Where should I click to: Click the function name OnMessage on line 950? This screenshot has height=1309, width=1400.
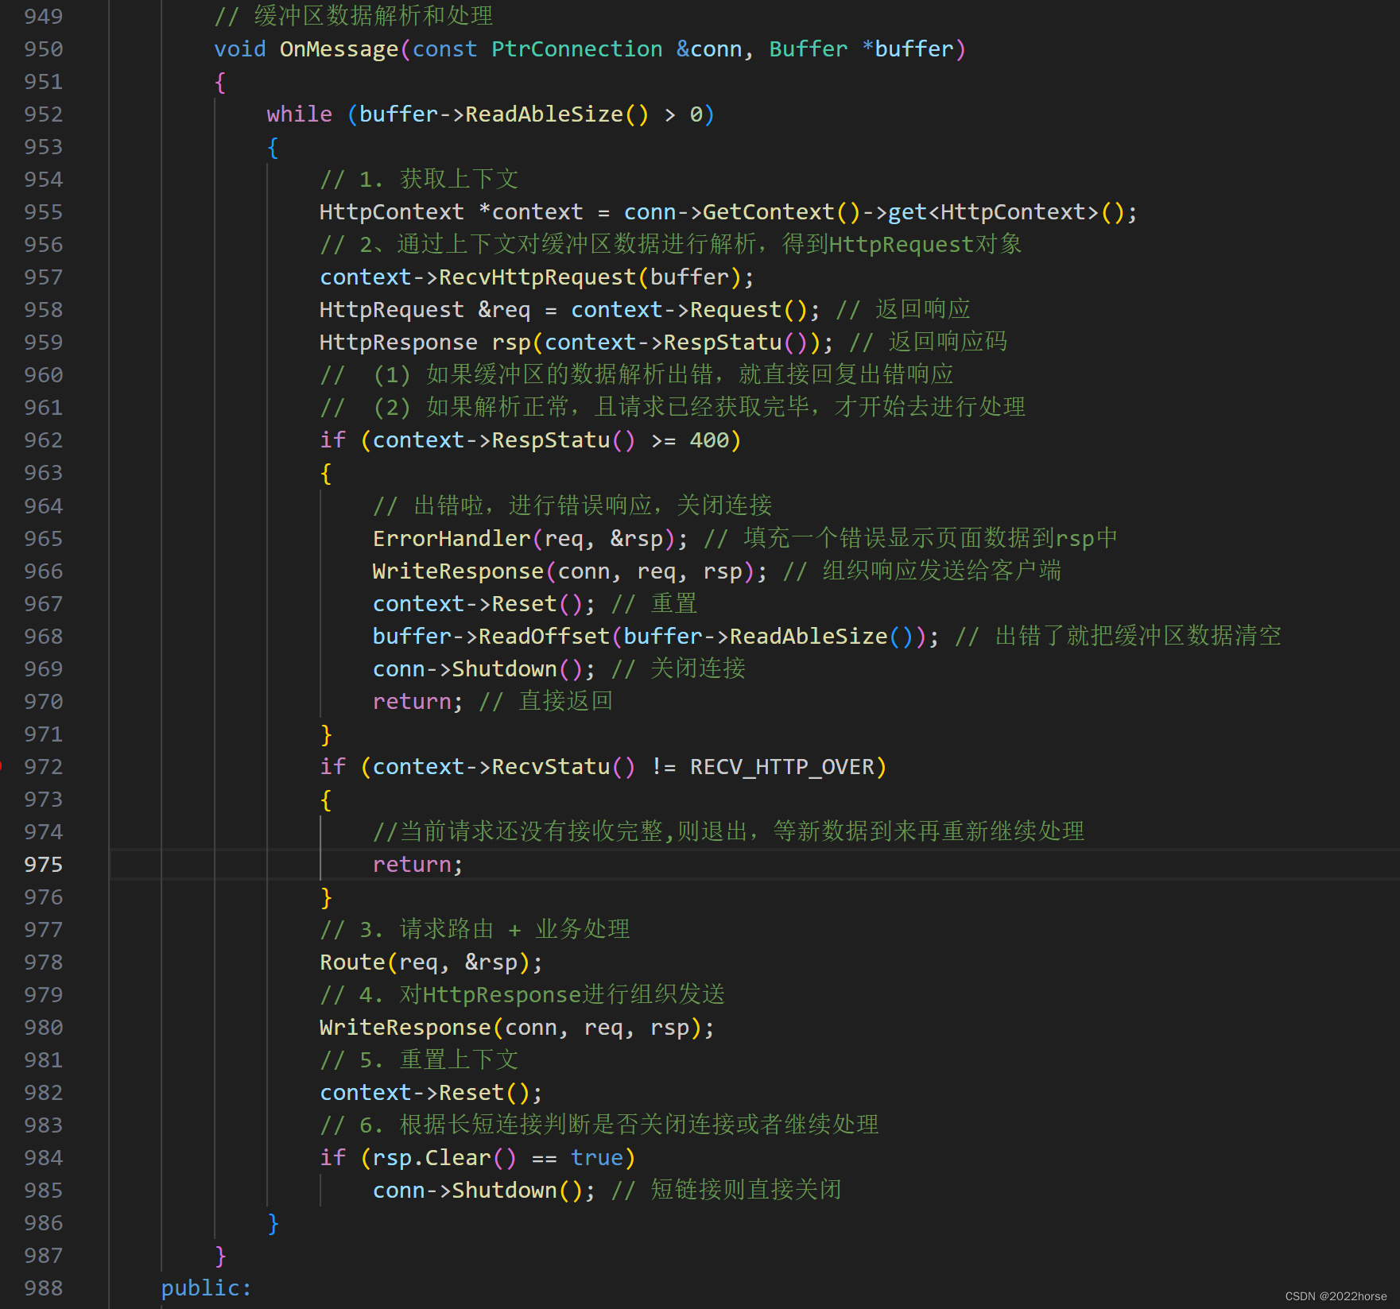tap(339, 49)
